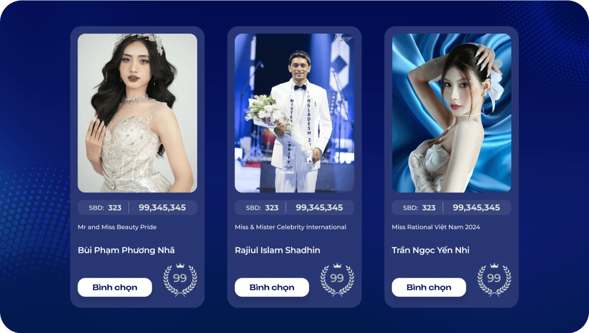The image size is (589, 333).
Task: Open Bùi Phạm Phương Nhã's portrait photo
Action: pos(137,113)
